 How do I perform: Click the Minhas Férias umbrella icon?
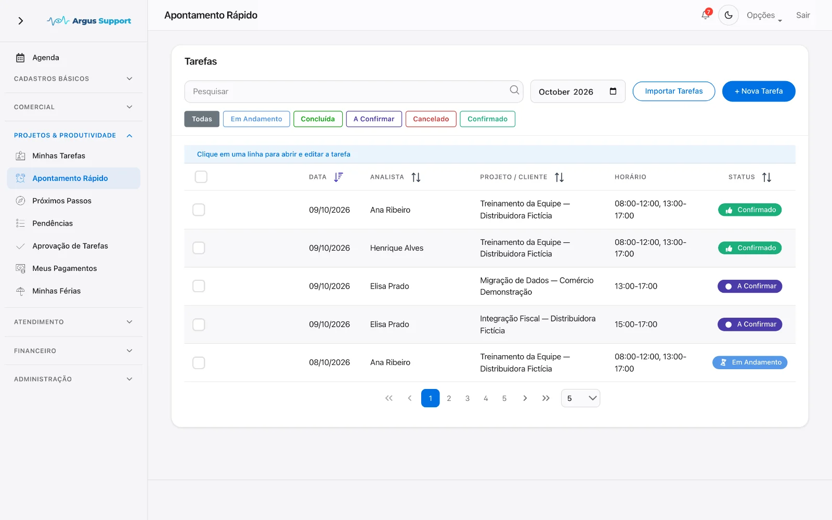[20, 291]
